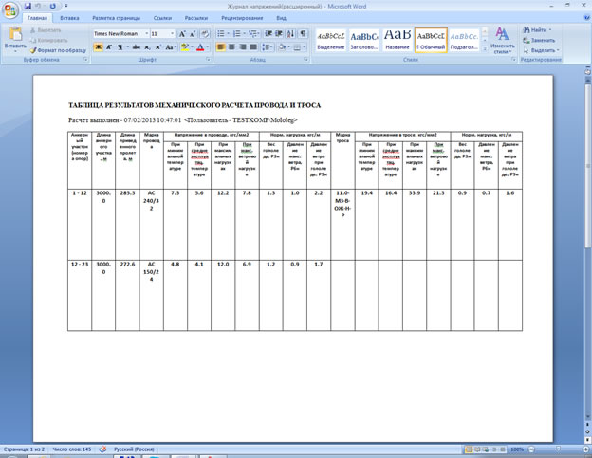Open the Рассылки ribbon tab
The height and width of the screenshot is (458, 592).
click(x=196, y=18)
